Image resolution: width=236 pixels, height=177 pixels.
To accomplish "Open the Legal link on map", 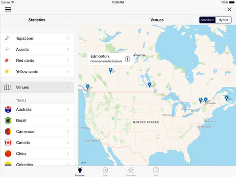I will point(84,162).
